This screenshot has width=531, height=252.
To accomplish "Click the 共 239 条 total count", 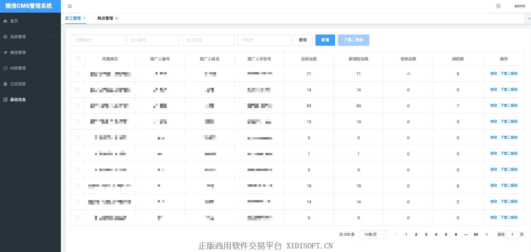I will (347, 235).
